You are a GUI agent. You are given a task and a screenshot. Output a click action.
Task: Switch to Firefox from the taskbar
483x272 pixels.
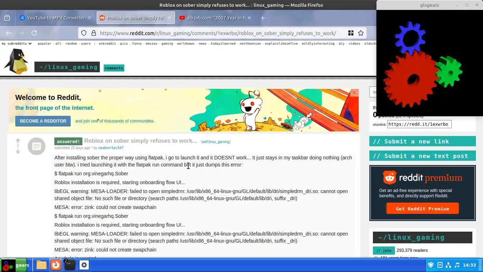(x=56, y=265)
